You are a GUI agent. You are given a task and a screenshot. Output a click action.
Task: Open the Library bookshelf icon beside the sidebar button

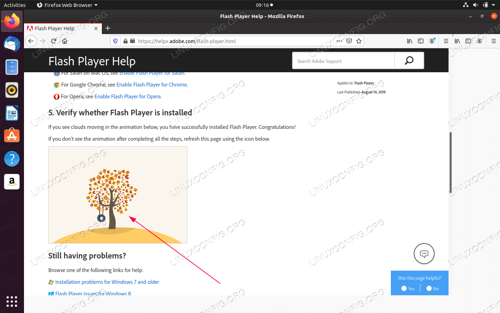pyautogui.click(x=410, y=41)
